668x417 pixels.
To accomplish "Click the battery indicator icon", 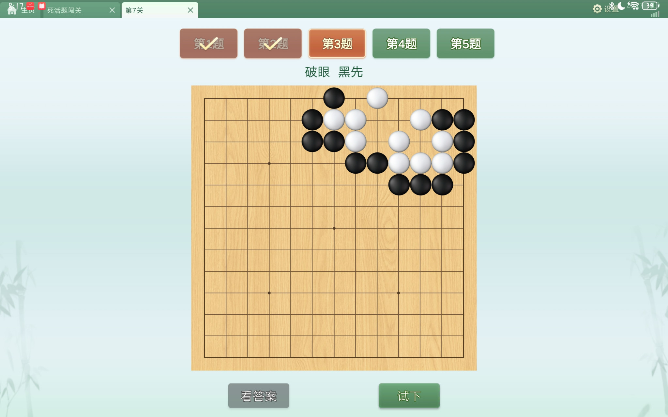I will click(x=651, y=6).
